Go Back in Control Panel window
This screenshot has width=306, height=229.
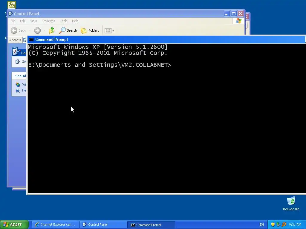pos(18,30)
